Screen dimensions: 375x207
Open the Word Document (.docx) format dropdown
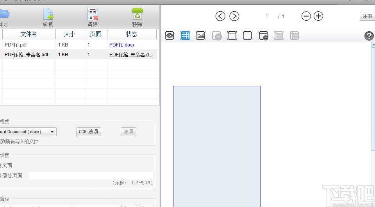pyautogui.click(x=28, y=132)
